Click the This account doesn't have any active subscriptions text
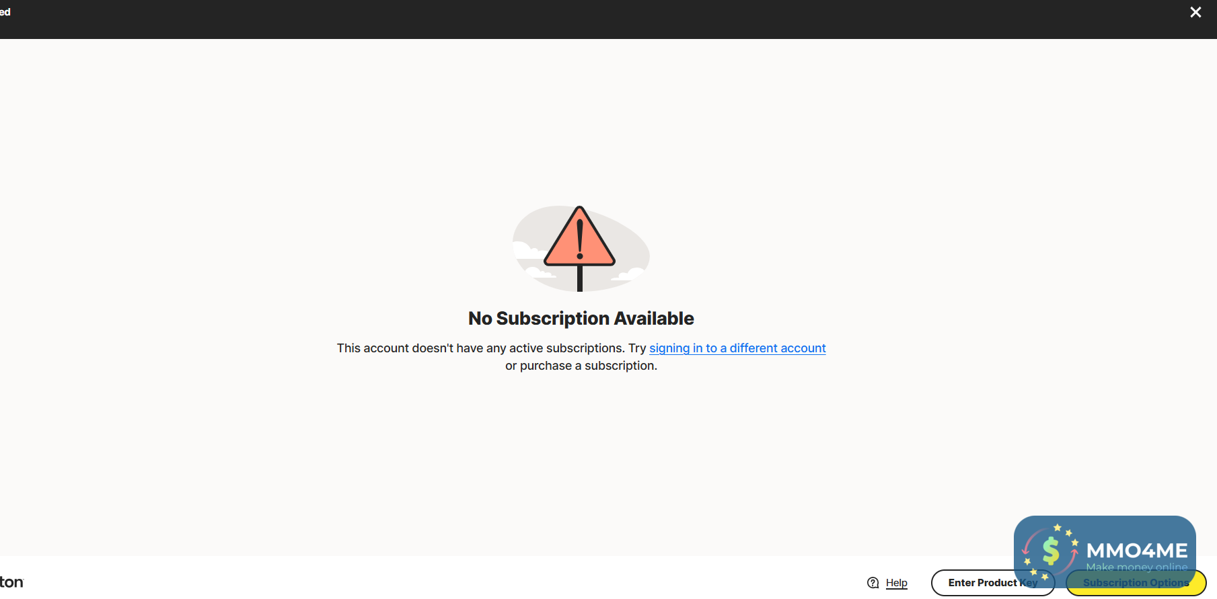 480,348
